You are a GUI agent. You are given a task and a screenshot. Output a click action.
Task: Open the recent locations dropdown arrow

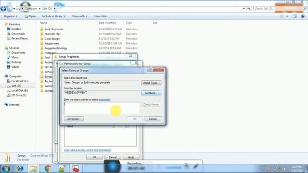click(x=14, y=9)
